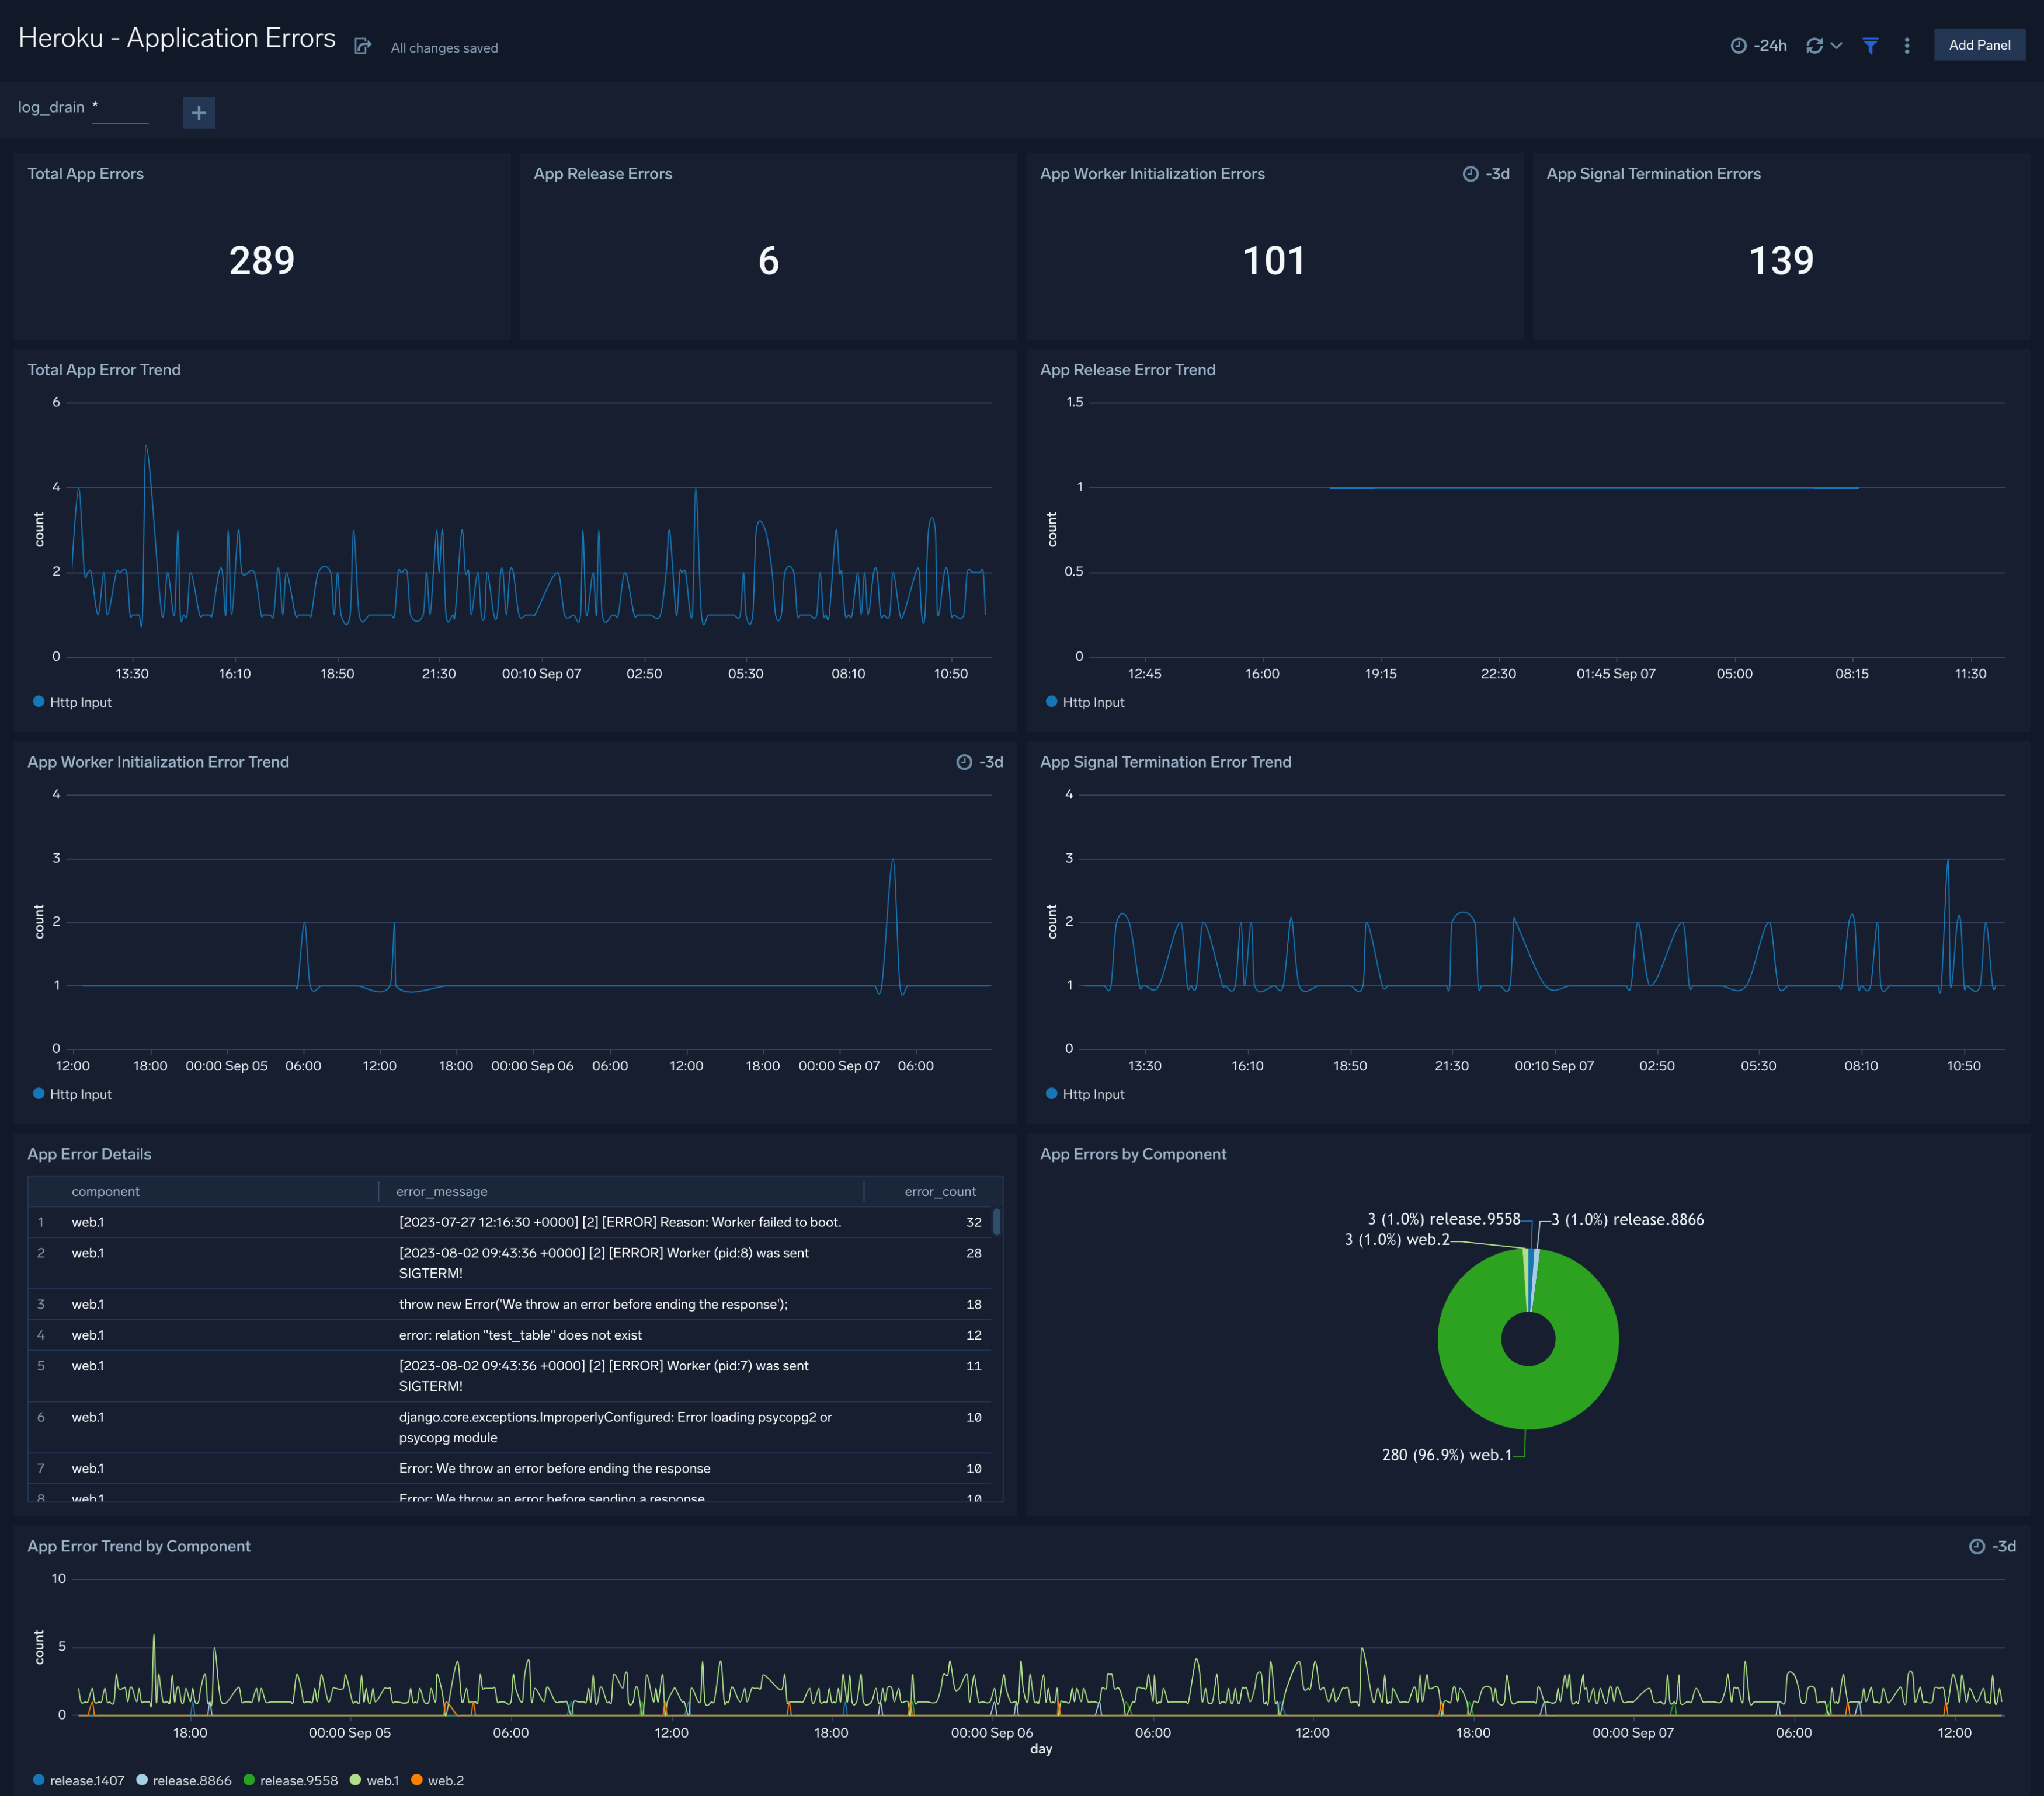Open the refresh interval chevron dropdown
2044x1796 pixels.
tap(1837, 46)
